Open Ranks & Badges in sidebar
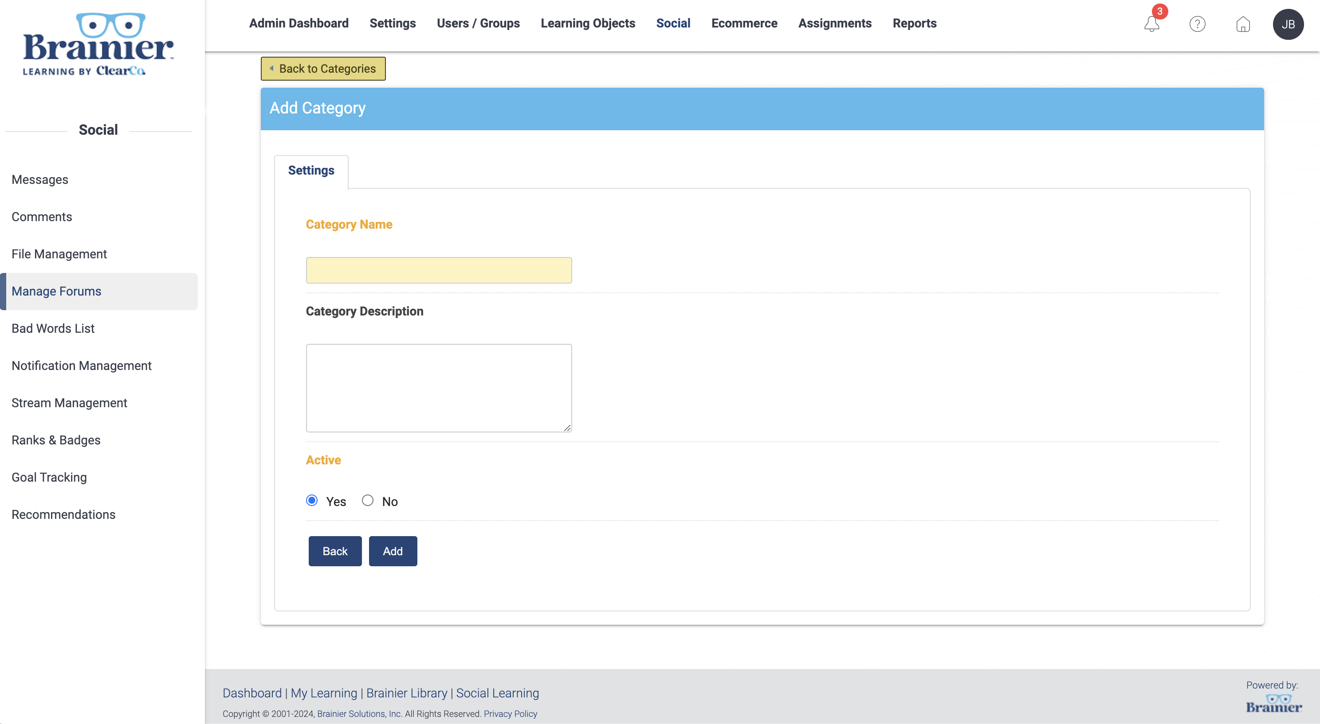 tap(56, 440)
